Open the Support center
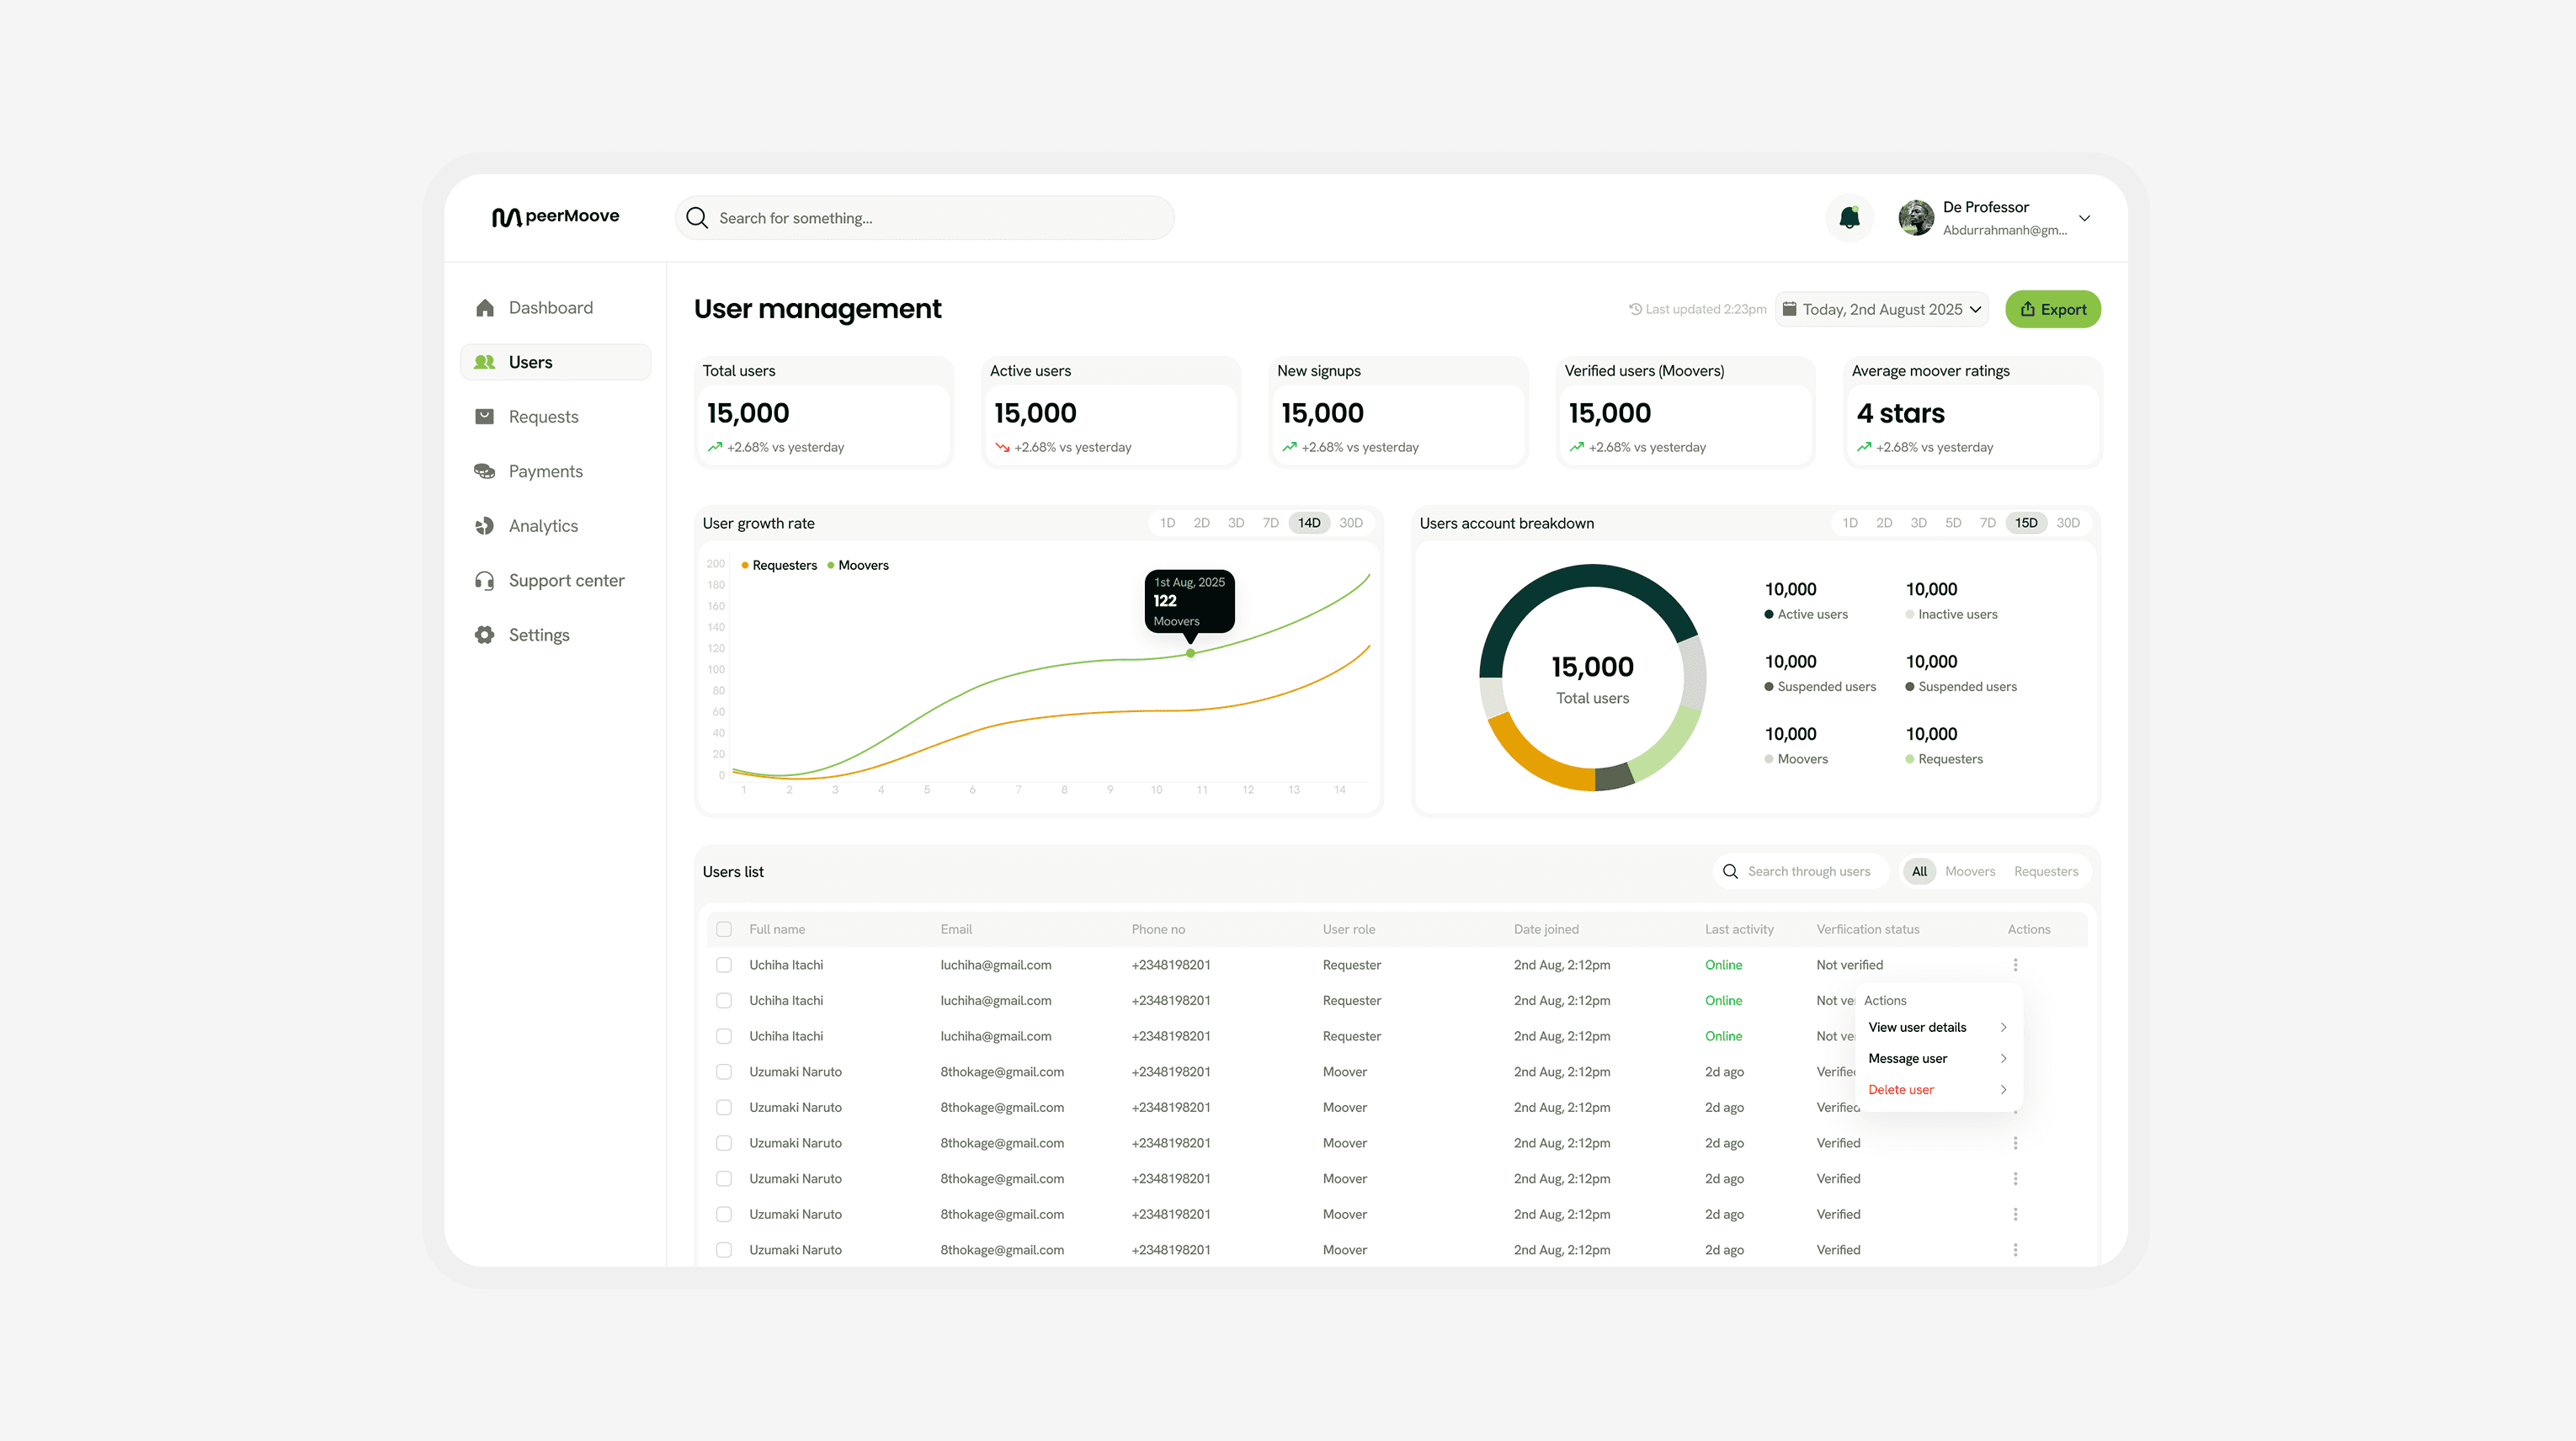2576x1441 pixels. point(566,580)
